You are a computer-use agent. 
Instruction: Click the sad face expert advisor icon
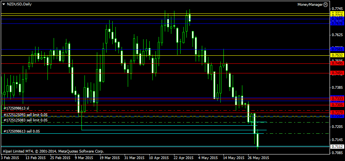[325, 4]
